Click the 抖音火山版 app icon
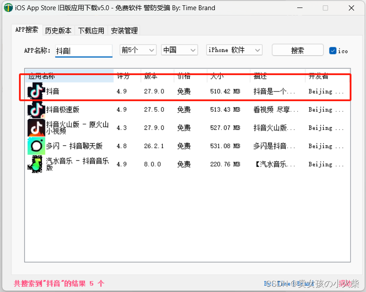Viewport: 366px width, 292px height. coord(37,127)
